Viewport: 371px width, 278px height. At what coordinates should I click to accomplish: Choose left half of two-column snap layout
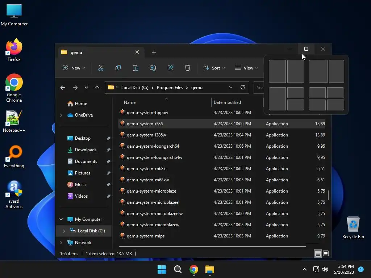click(277, 71)
